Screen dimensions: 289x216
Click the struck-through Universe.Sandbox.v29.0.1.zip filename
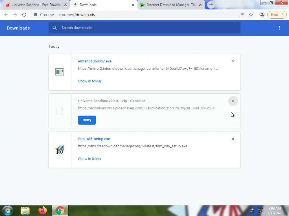click(102, 101)
